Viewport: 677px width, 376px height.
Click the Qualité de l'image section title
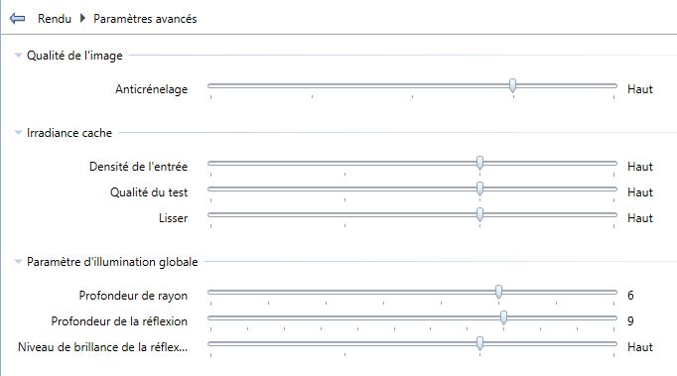(x=74, y=56)
